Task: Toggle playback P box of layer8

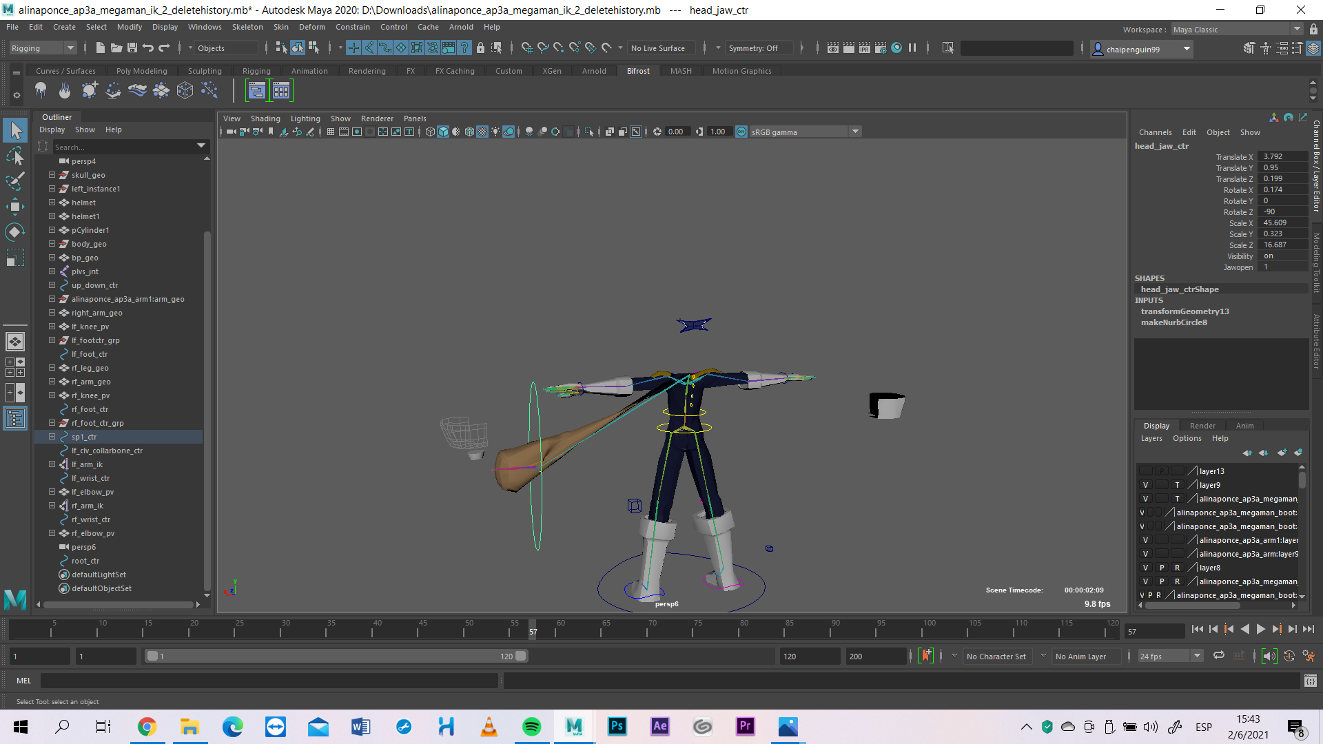Action: [x=1162, y=568]
